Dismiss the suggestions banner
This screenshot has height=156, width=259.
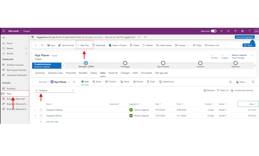coord(257,37)
